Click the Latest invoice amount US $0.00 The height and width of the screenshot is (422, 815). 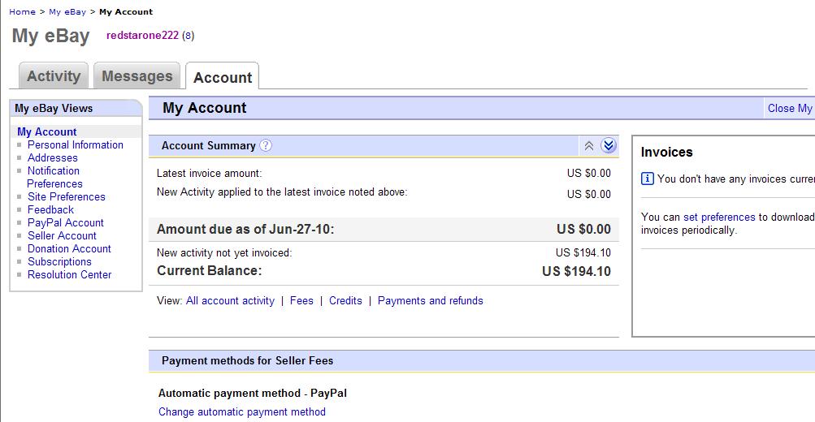[589, 173]
